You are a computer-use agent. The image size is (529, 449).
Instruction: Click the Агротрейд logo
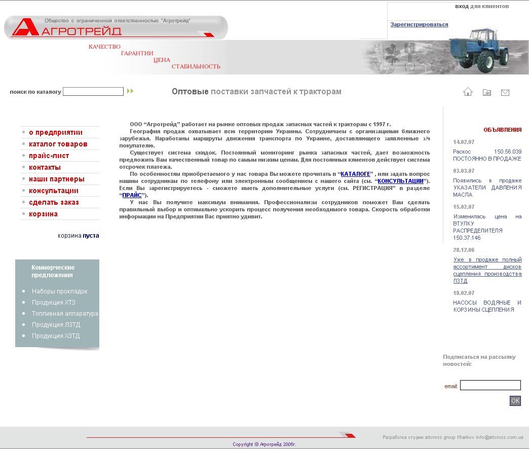click(116, 27)
